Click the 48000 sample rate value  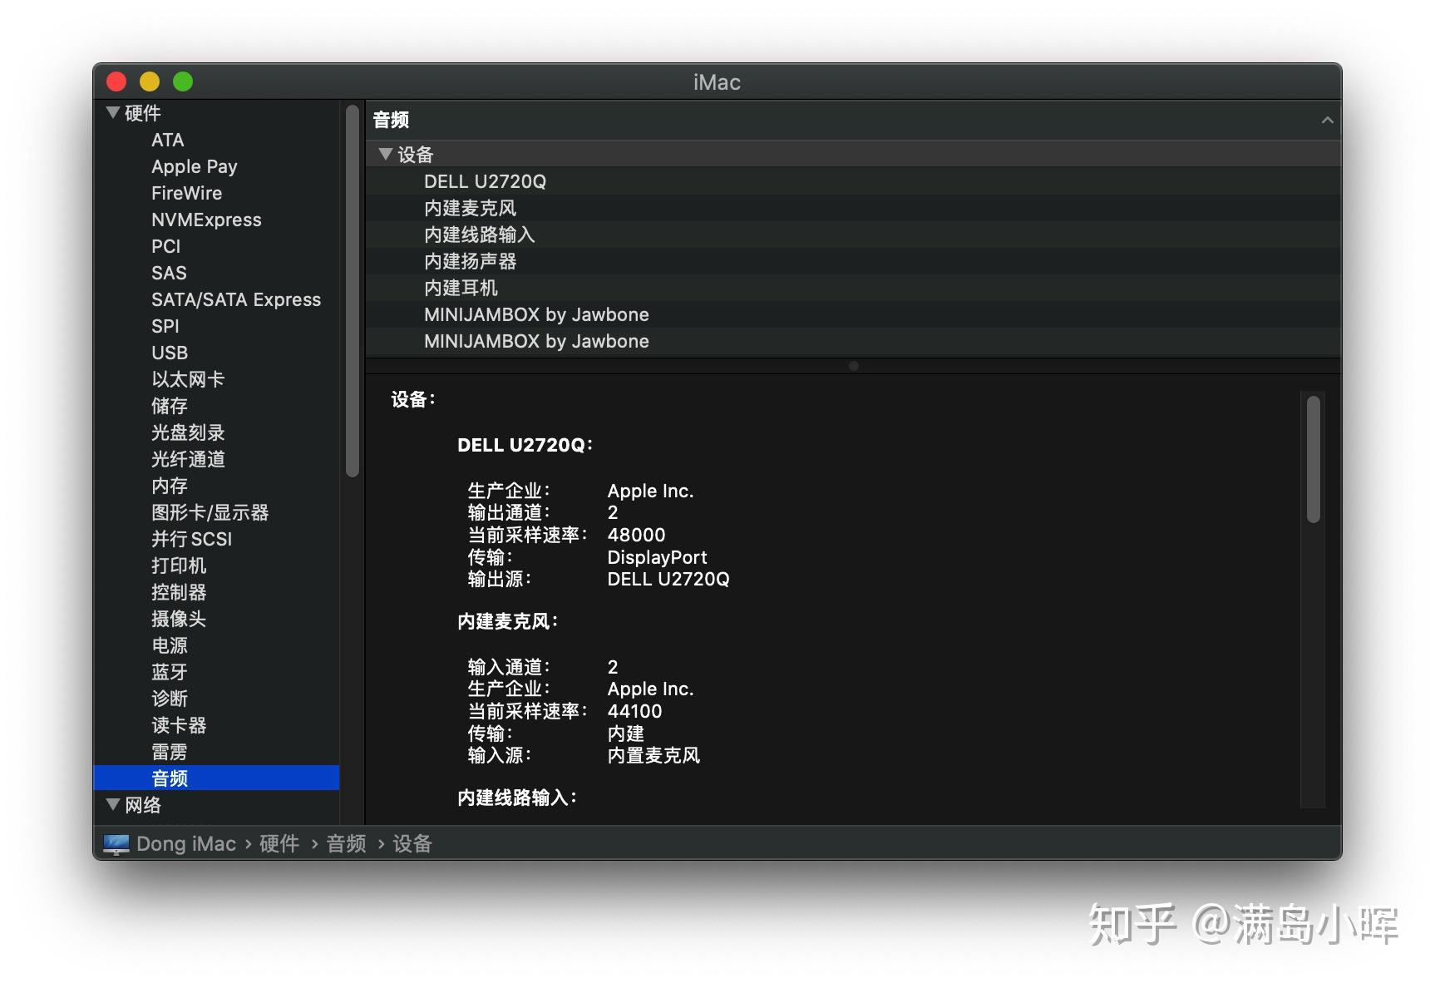click(636, 535)
